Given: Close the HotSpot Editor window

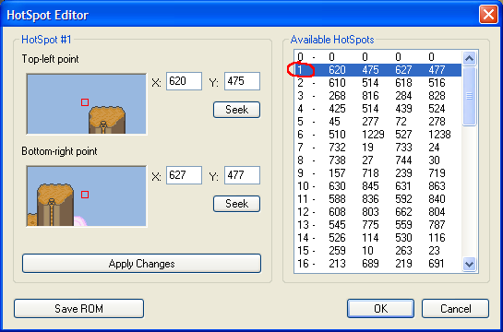Looking at the screenshot, I should point(488,15).
